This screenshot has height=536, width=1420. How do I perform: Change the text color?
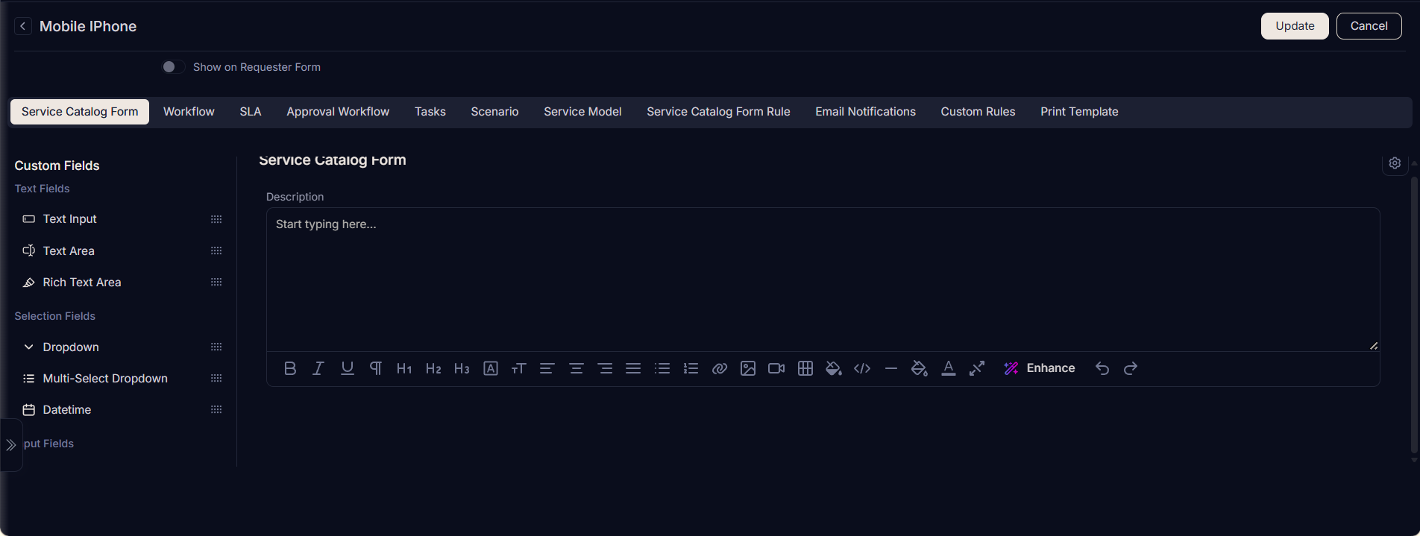click(x=949, y=368)
